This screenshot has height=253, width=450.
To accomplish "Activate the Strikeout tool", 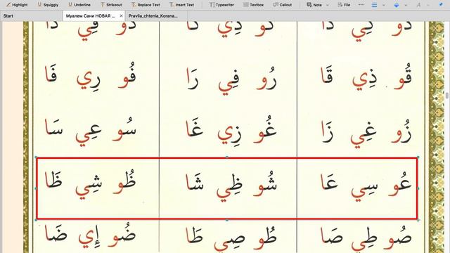I will 111,5.
